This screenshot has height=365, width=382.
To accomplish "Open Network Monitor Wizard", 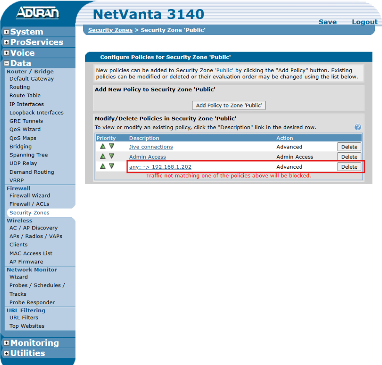I will [18, 277].
